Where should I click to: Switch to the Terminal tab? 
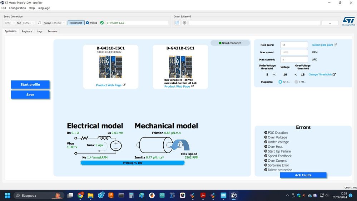pyautogui.click(x=53, y=31)
